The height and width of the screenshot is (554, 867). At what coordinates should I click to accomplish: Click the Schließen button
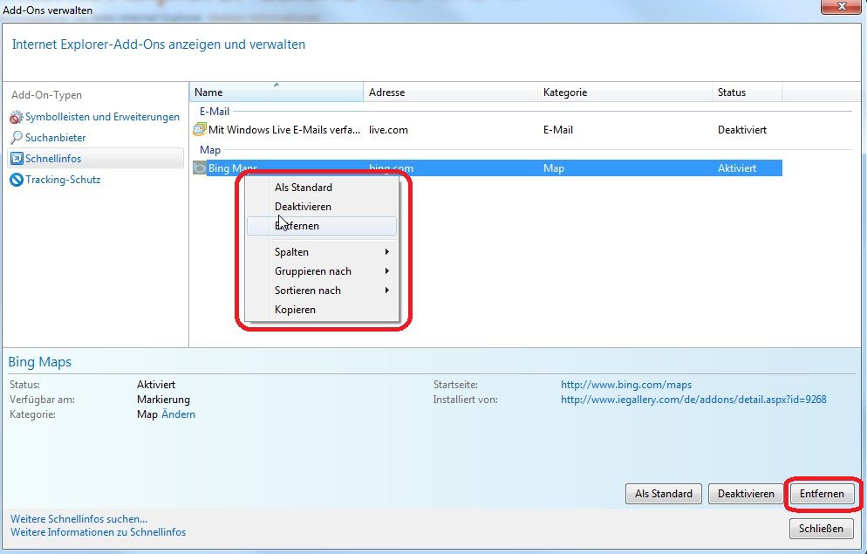[821, 529]
